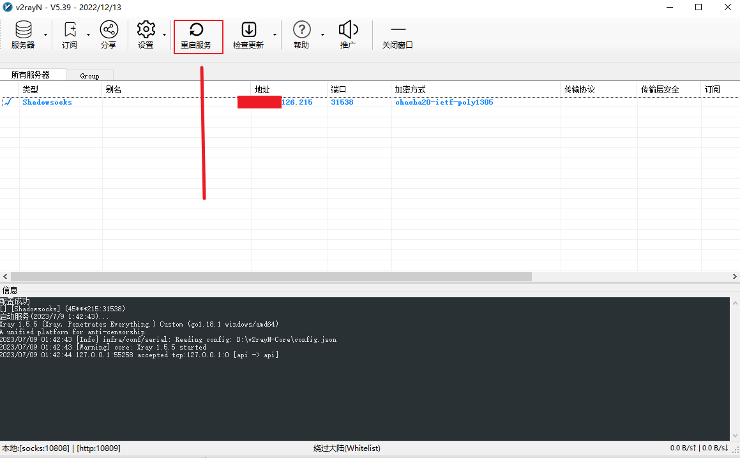The width and height of the screenshot is (740, 458).
Task: Open the 服务器 servers toolbar icon
Action: coord(23,35)
